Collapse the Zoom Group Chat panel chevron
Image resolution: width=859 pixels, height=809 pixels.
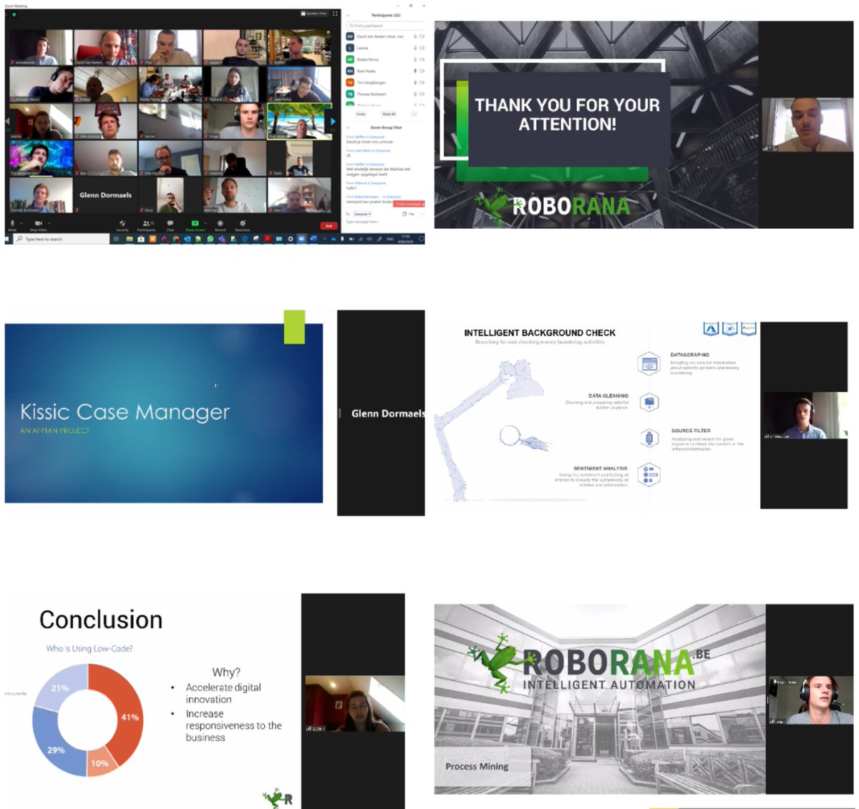click(x=348, y=127)
